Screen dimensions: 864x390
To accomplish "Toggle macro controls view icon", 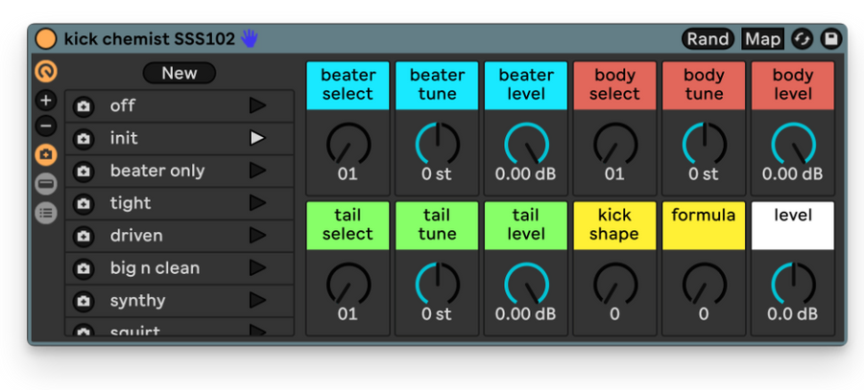I will (x=46, y=72).
